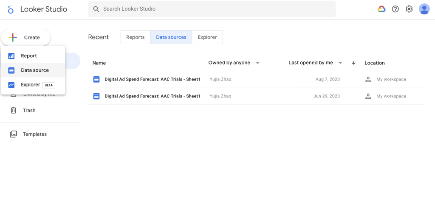Click the Recent heading
Viewport: 435px width, 220px height.
pos(99,37)
